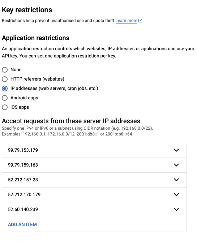The height and width of the screenshot is (241, 197).
Task: Pick the iOS apps radio option
Action: point(5,107)
